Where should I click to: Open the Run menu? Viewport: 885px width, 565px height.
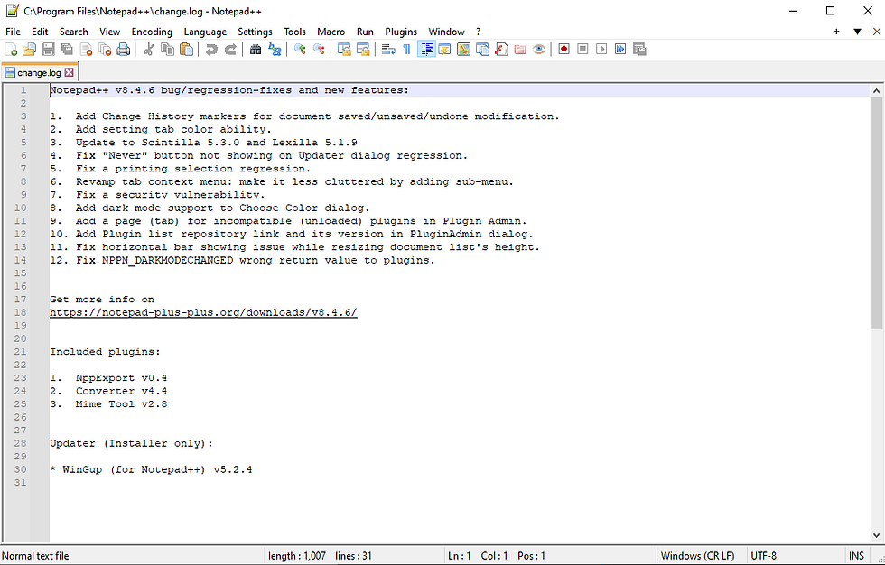point(365,32)
